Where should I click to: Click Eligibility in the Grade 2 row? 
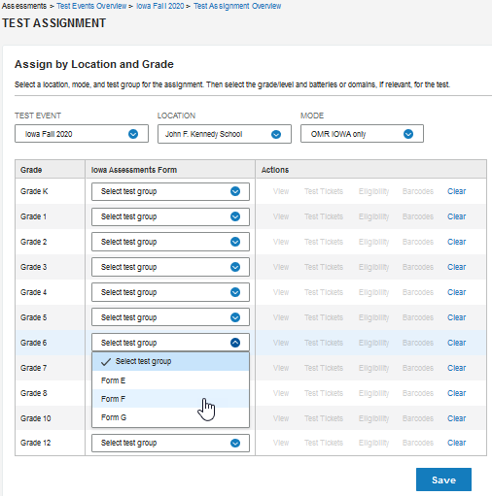click(373, 242)
